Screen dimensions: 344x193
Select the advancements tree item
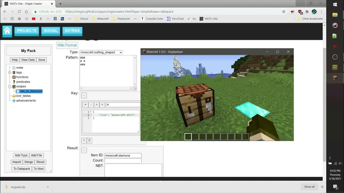pos(26,101)
